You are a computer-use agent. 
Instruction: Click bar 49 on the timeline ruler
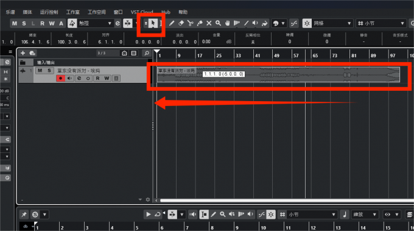(x=276, y=55)
